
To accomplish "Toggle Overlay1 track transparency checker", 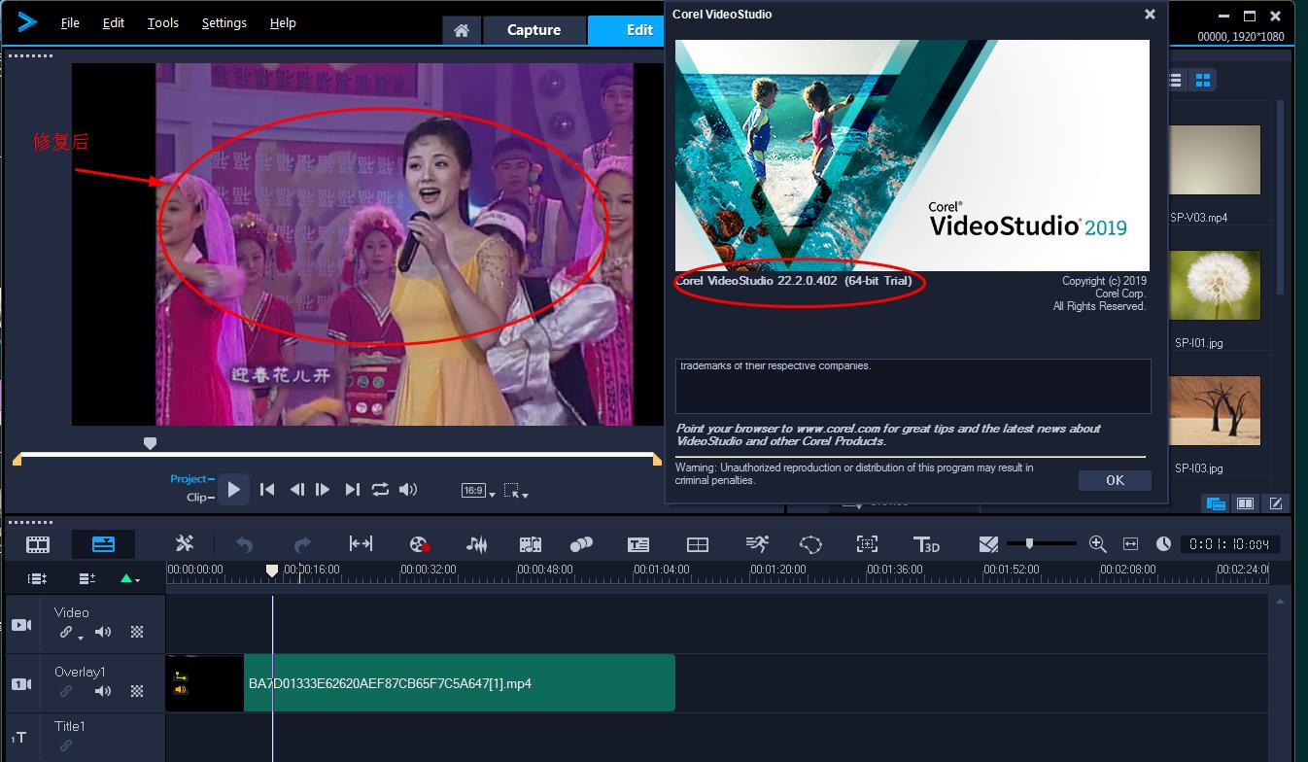I will pyautogui.click(x=137, y=692).
